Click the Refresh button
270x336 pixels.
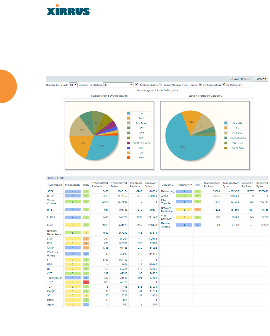coord(261,79)
